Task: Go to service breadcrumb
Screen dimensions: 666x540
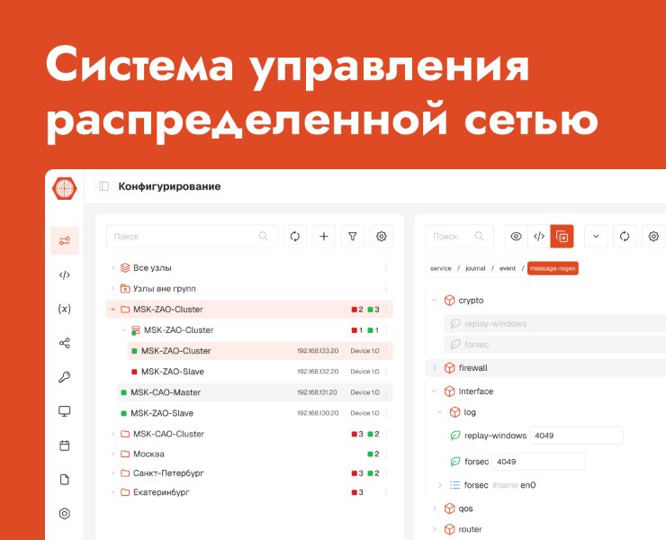Action: point(441,268)
